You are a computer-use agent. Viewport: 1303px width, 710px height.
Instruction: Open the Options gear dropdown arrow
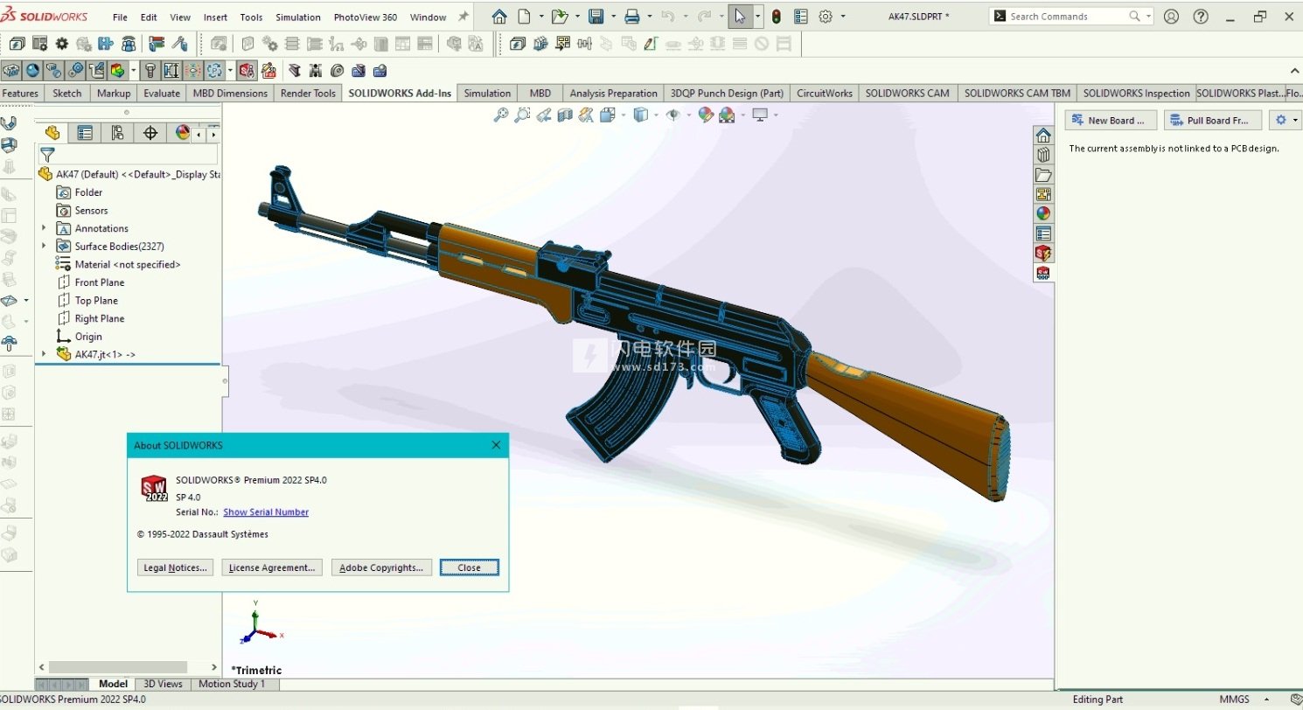tap(843, 17)
